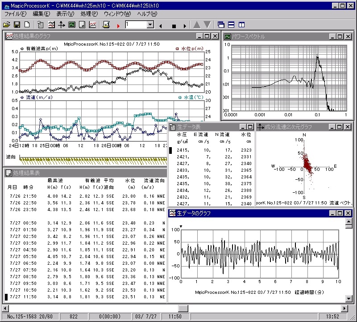The width and height of the screenshot is (357, 322).
Task: Open the ウィンドウ(W) menu
Action: click(117, 14)
